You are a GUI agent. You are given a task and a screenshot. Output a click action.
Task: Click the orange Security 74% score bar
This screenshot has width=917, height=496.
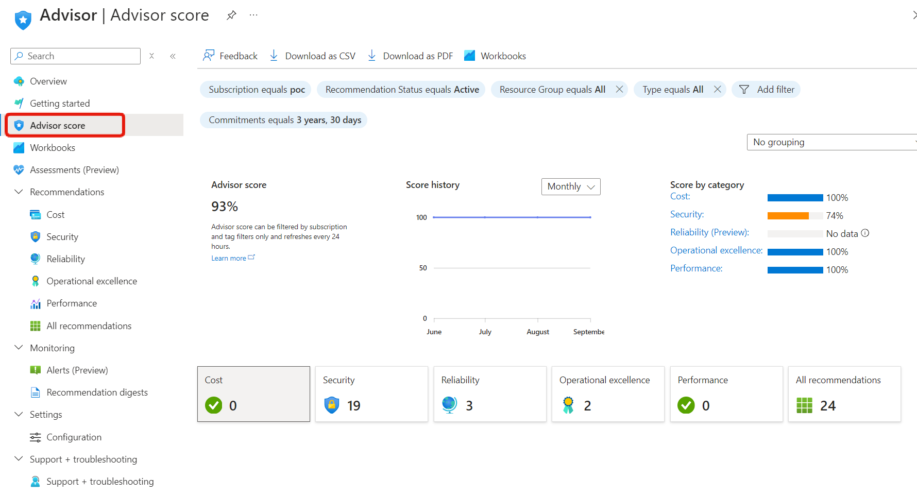[788, 216]
